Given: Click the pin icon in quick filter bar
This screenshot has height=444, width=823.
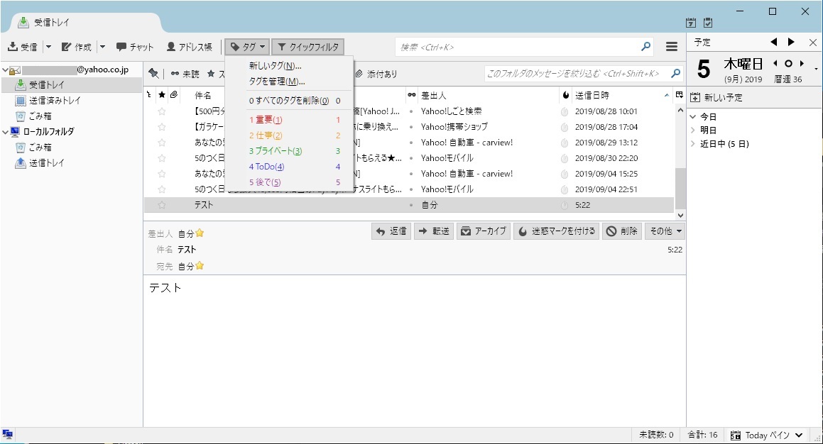Looking at the screenshot, I should 153,74.
